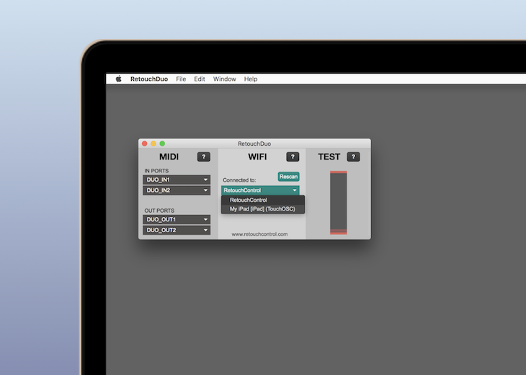526x375 pixels.
Task: Click the TEST vertical slider bar
Action: point(339,203)
